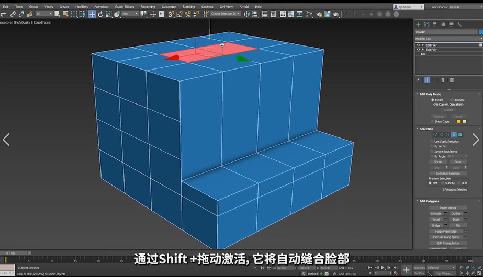This screenshot has width=483, height=277.
Task: Enable By Vertex checkbox
Action: [432, 146]
